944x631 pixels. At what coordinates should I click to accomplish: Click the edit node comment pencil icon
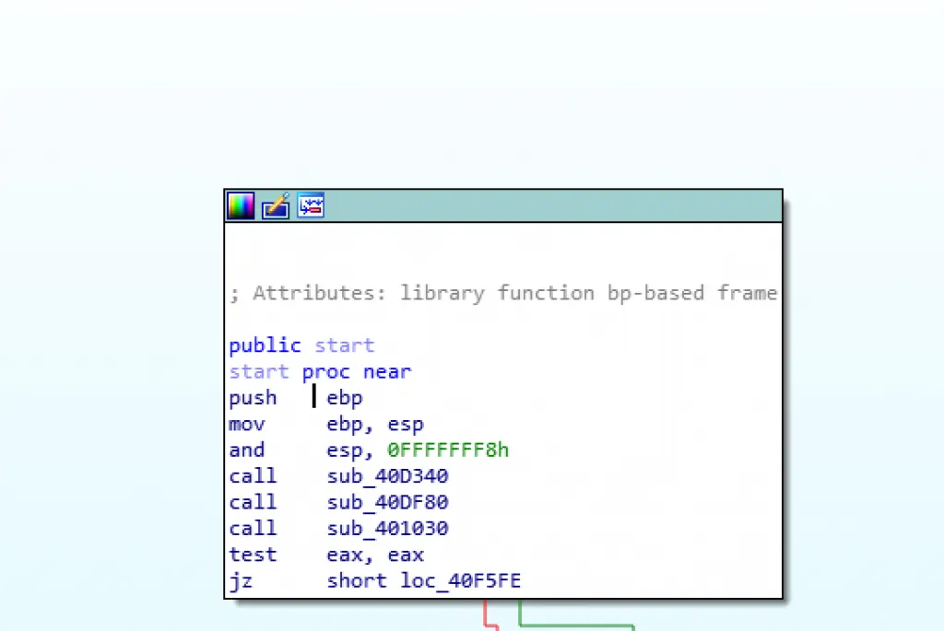coord(276,206)
